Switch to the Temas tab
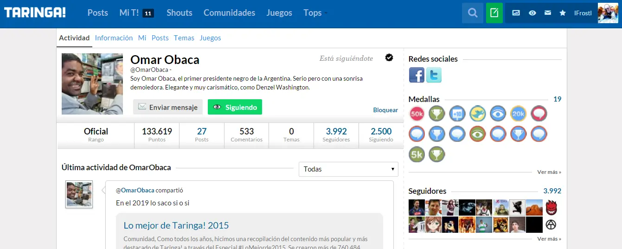 184,38
